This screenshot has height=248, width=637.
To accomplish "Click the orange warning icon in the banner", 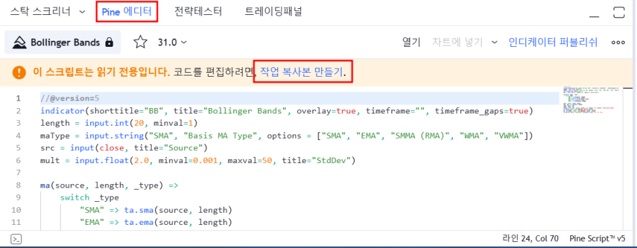I will click(19, 73).
